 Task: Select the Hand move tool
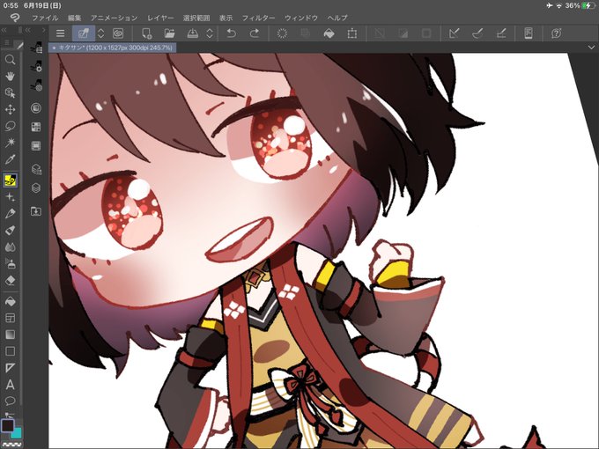(11, 76)
